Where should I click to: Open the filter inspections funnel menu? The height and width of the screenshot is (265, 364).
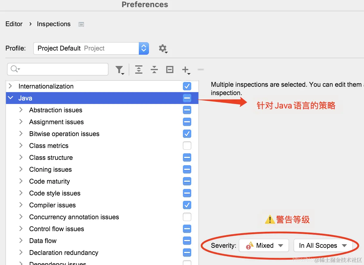(x=120, y=70)
